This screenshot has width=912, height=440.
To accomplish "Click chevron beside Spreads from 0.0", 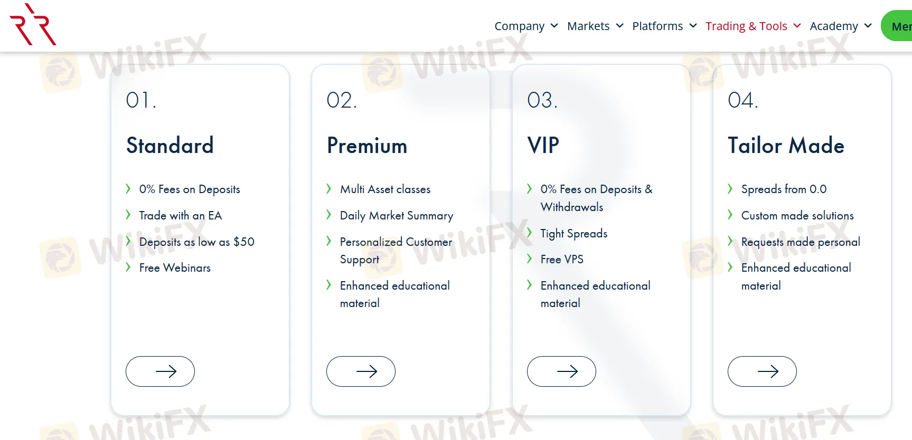I will 730,189.
